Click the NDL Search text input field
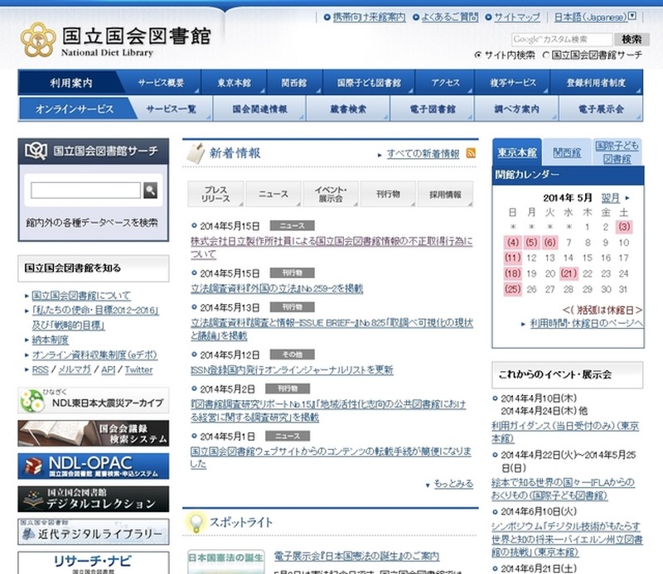 85,191
